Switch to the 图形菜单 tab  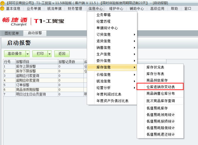[x=12, y=33]
